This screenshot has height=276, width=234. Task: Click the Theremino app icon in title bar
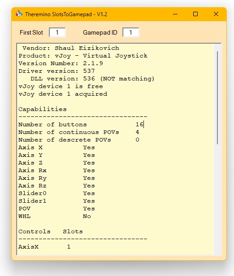[19, 14]
